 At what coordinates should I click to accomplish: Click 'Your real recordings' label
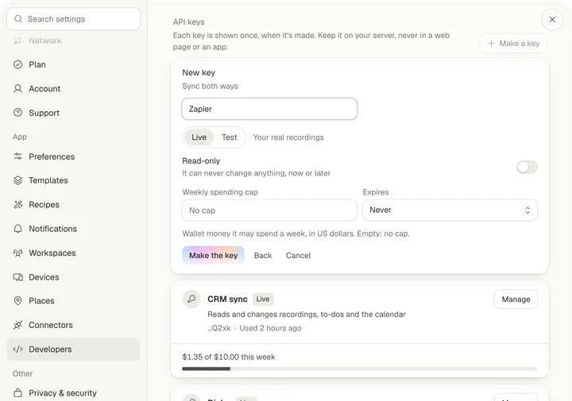click(288, 137)
